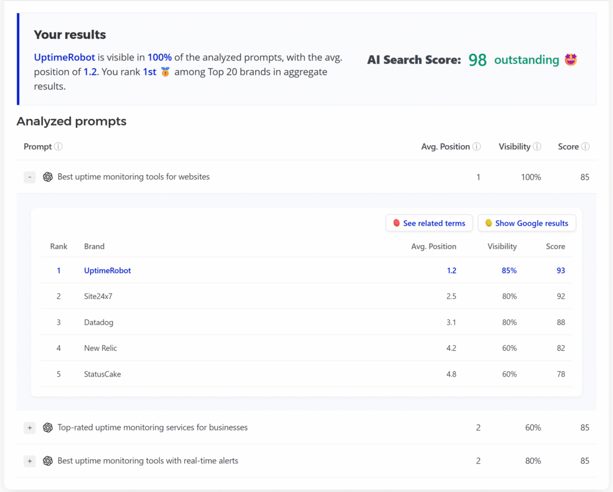Click the New Relic brand row
613x492 pixels.
tap(100, 348)
